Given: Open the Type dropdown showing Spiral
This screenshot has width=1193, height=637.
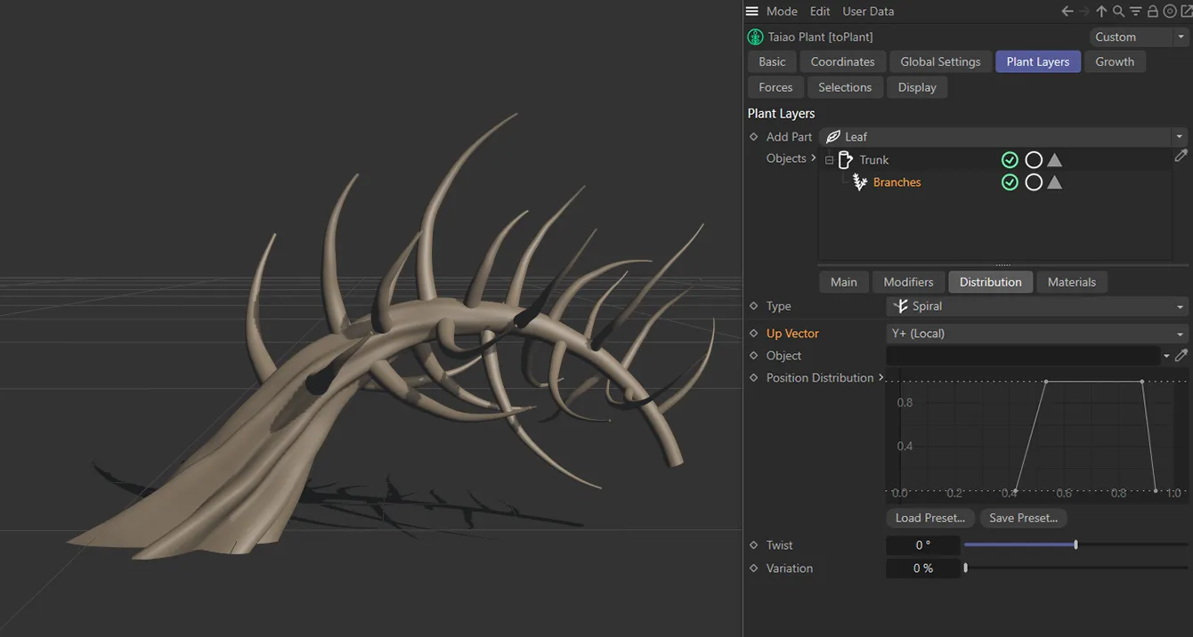Looking at the screenshot, I should pos(1035,305).
